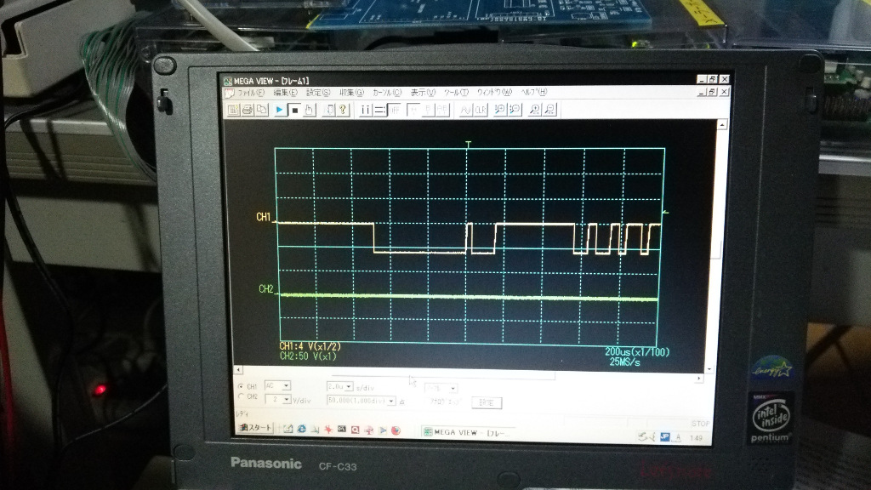Select the CH2 radio button
871x490 pixels.
point(241,396)
